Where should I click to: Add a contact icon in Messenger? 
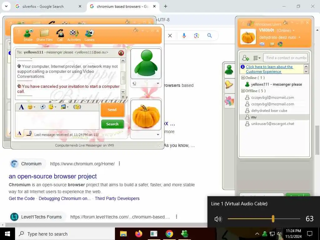click(246, 58)
